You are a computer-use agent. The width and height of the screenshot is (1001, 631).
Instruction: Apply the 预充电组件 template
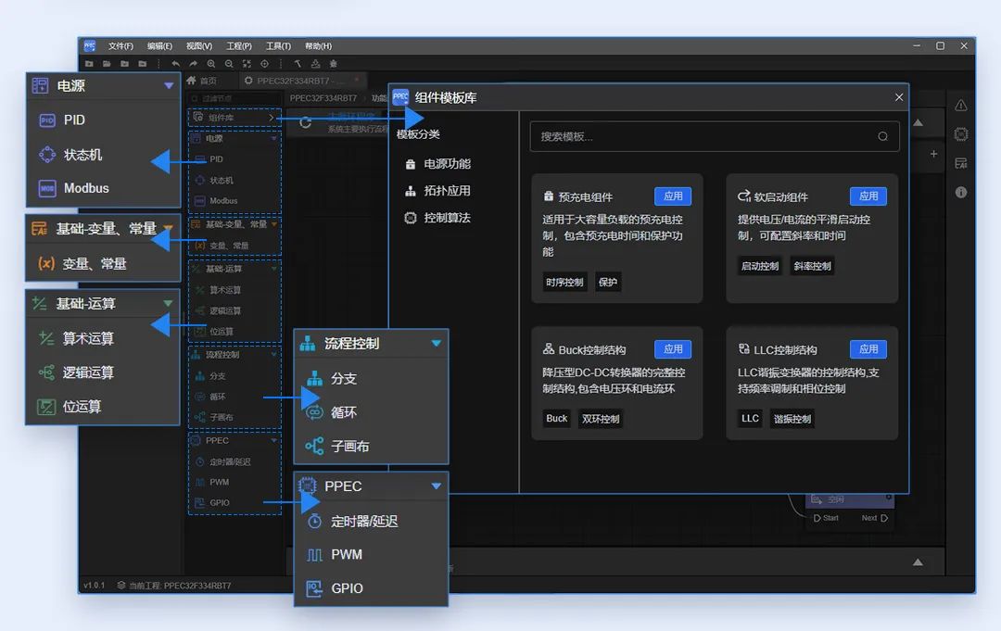coord(673,196)
